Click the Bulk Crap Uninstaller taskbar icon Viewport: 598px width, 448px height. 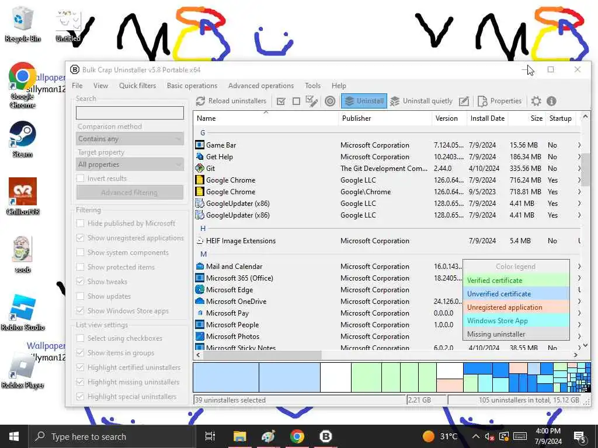326,436
